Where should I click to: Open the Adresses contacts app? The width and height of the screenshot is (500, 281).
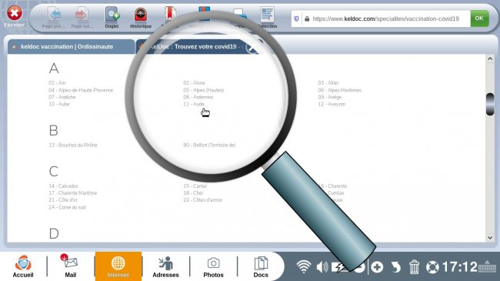click(165, 266)
